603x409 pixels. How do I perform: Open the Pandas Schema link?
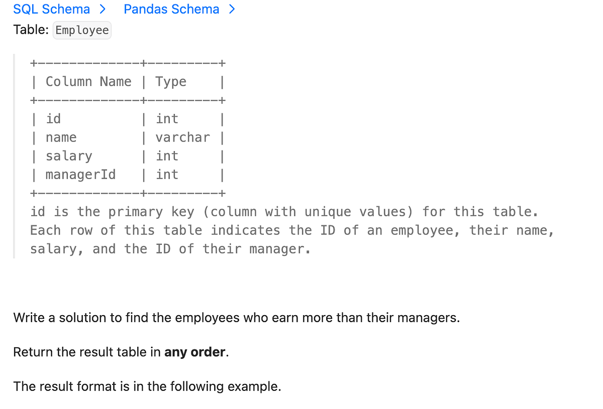pos(171,9)
